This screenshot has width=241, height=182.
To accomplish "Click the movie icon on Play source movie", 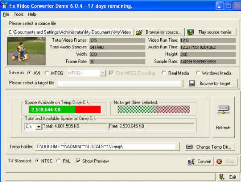I will tap(191, 32).
